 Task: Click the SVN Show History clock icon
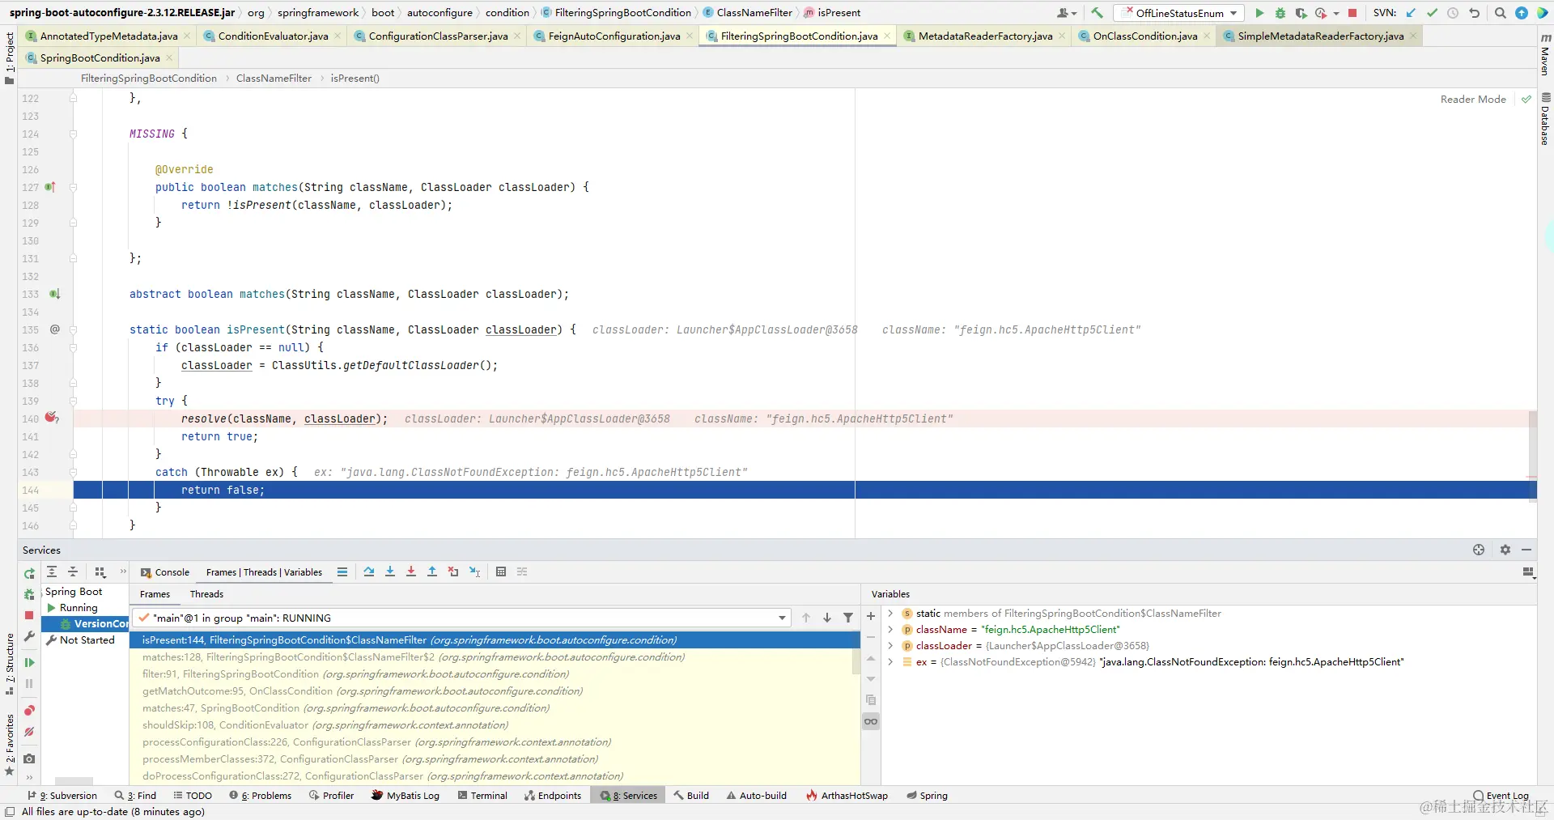(1453, 13)
